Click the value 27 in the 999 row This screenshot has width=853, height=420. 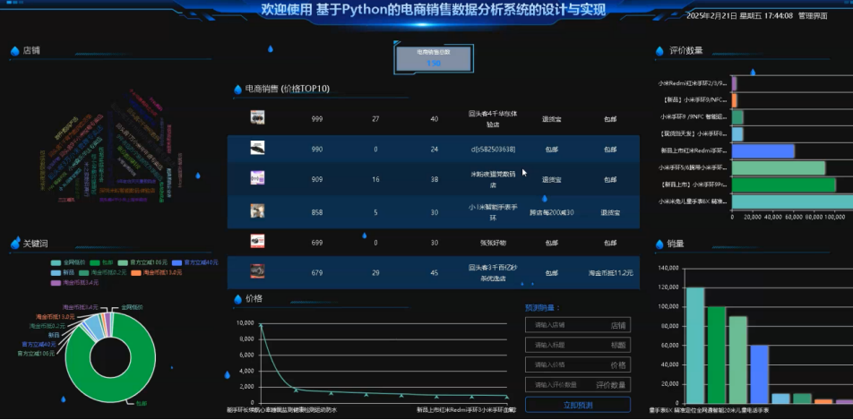(x=375, y=119)
